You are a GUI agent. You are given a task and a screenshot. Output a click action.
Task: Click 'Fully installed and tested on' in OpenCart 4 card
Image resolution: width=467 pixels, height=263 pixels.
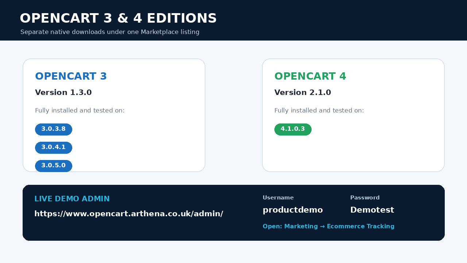319,111
